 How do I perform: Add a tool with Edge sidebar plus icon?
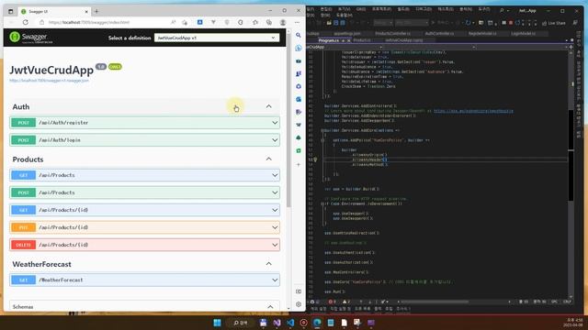[x=299, y=165]
